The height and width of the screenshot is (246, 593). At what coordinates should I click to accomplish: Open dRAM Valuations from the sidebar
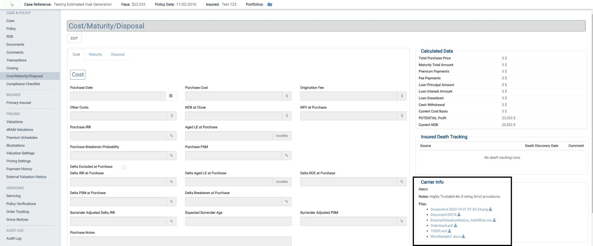pyautogui.click(x=20, y=130)
